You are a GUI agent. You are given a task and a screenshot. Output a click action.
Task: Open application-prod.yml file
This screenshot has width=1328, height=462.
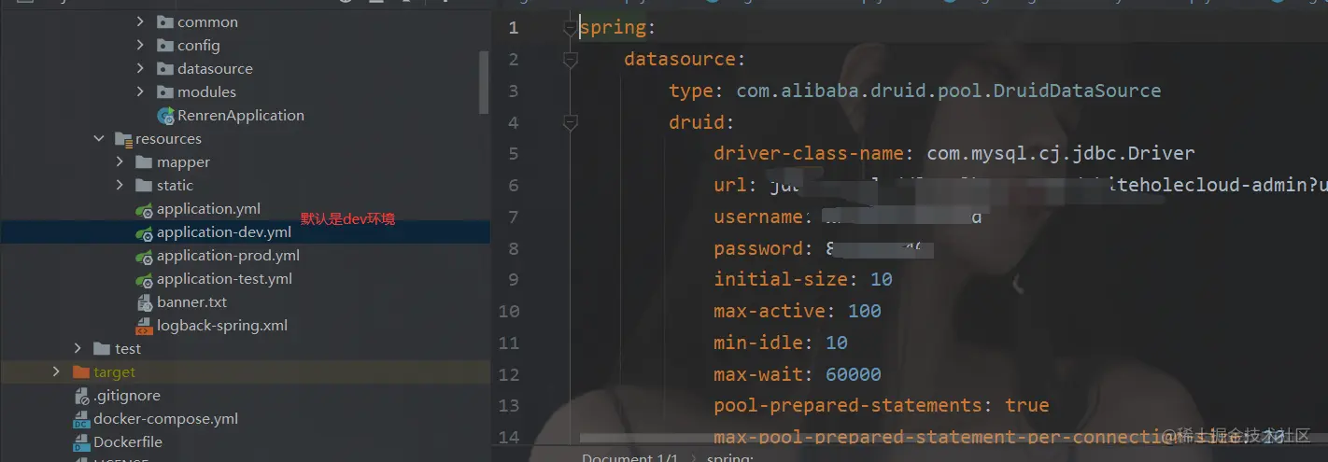pos(228,256)
